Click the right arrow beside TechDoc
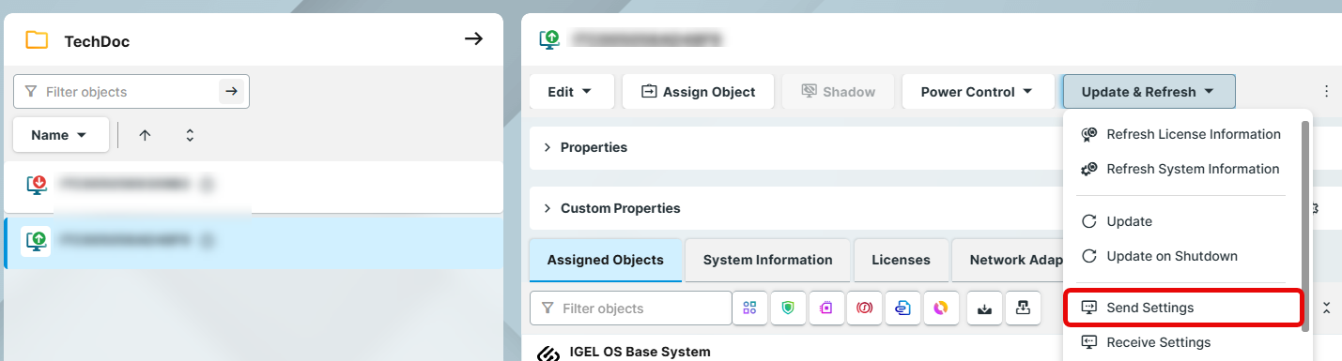This screenshot has height=361, width=1342. pyautogui.click(x=474, y=39)
